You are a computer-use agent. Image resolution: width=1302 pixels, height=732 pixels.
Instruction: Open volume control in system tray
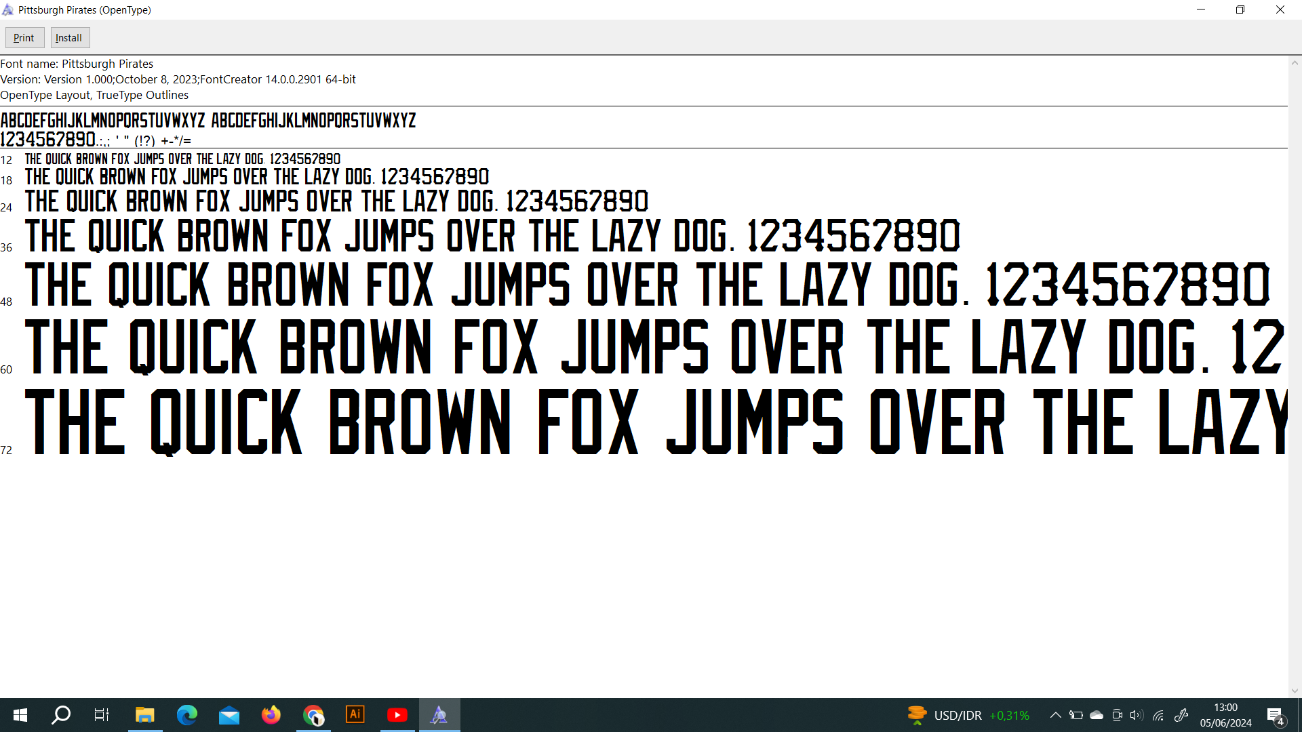point(1137,715)
